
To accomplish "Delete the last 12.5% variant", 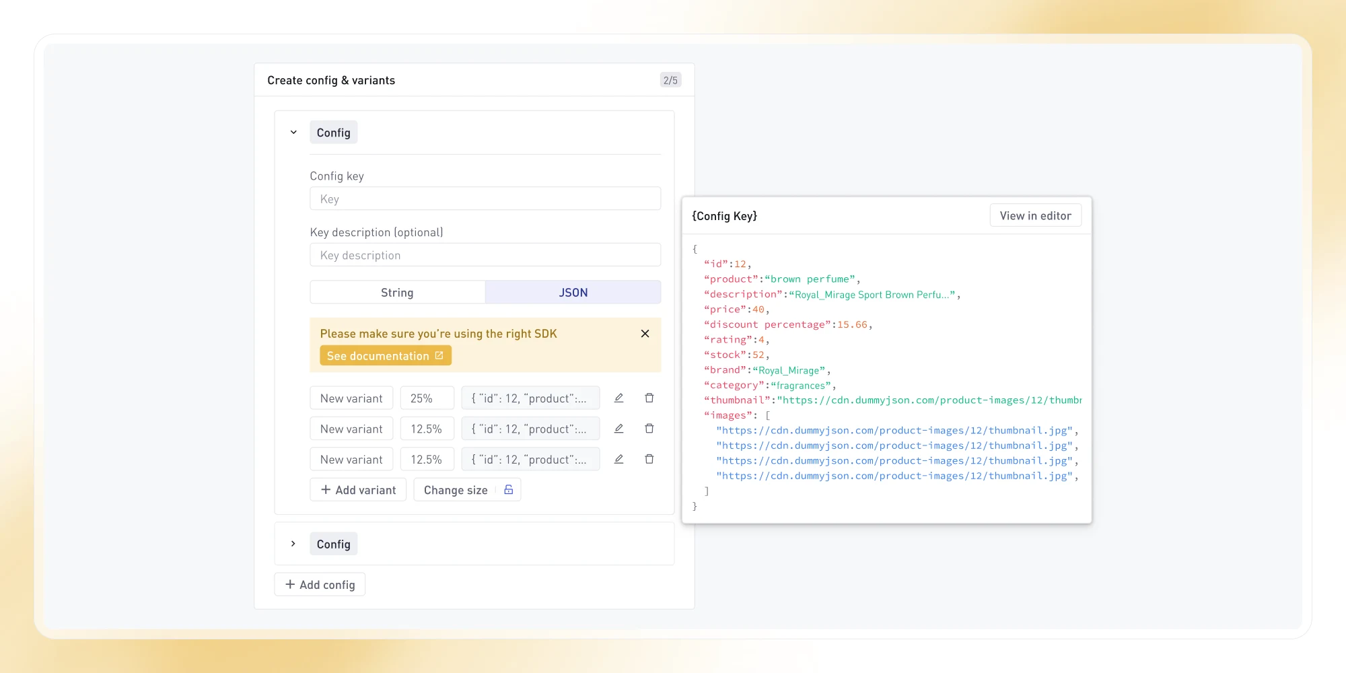I will click(x=649, y=459).
